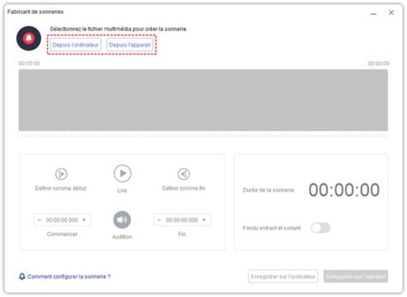The image size is (407, 297).
Task: Open Comment configurer la sonnerie link
Action: point(68,276)
